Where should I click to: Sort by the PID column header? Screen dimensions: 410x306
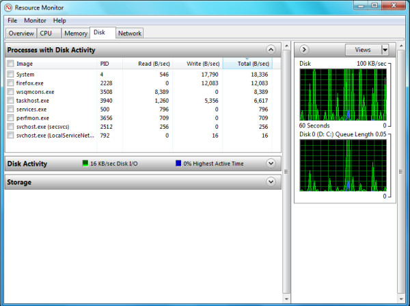coord(110,64)
